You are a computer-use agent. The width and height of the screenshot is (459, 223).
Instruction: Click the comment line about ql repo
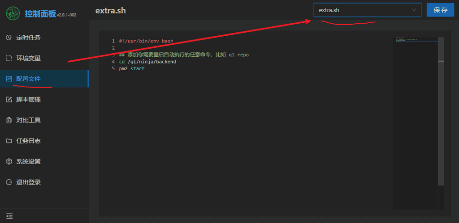184,55
